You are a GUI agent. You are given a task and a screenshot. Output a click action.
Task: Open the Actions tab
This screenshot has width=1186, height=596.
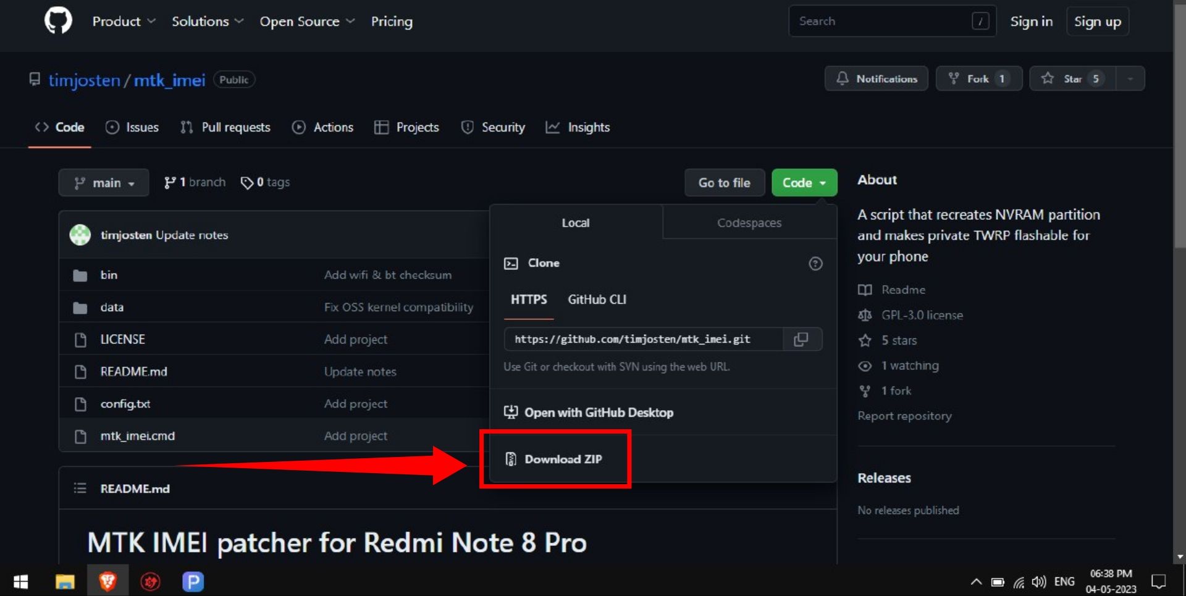point(322,127)
